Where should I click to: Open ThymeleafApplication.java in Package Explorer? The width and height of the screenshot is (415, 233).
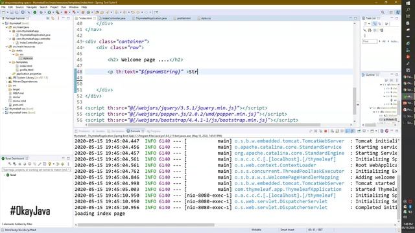(x=34, y=35)
